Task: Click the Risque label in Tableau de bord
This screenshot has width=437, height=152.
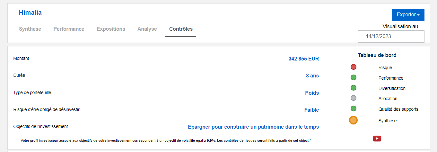Action: click(385, 68)
